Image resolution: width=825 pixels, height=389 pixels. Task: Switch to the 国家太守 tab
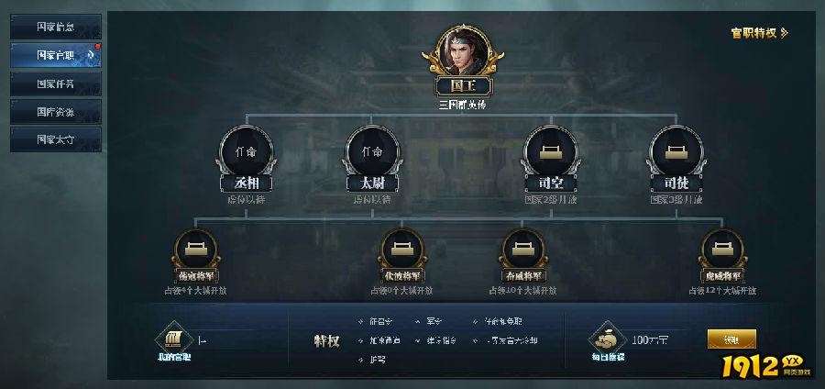[56, 139]
